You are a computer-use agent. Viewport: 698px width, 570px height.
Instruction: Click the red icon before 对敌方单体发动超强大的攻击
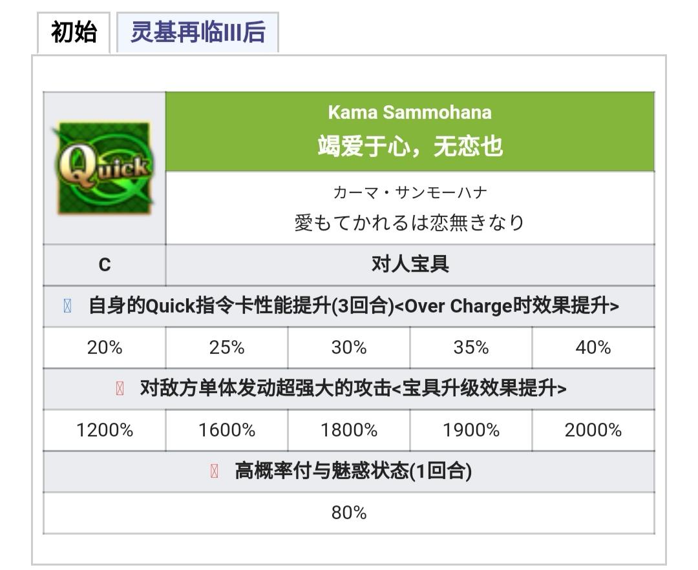pyautogui.click(x=120, y=388)
